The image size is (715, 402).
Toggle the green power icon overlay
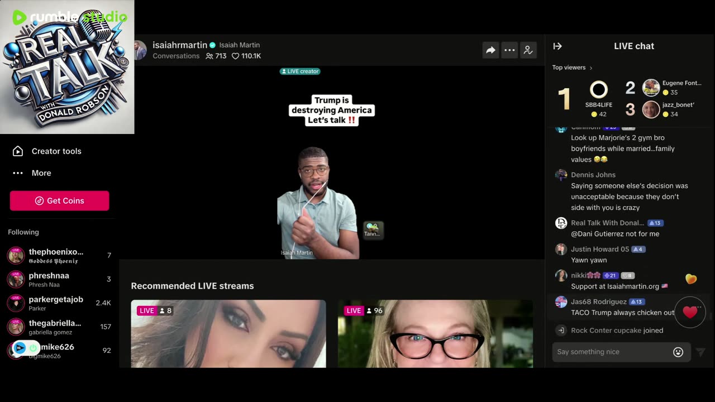point(33,348)
